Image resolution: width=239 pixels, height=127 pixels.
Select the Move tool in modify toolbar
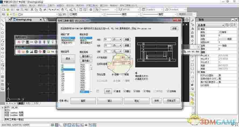tap(192, 41)
